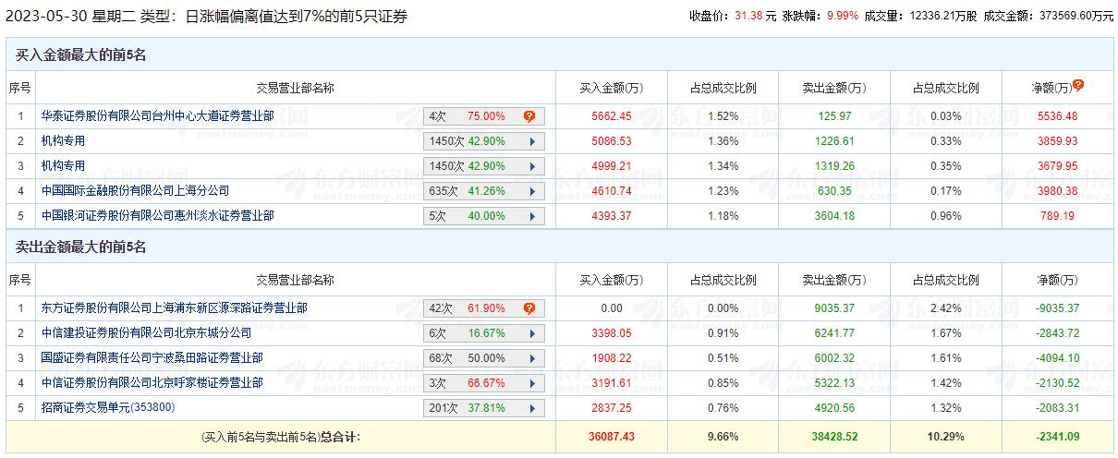Viewport: 1118px width, 458px height.
Task: Open 华泰证券台州中心大道证券营业部 link
Action: click(158, 116)
